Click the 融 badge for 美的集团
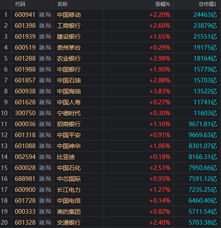This screenshot has height=228, width=221. 42,212
